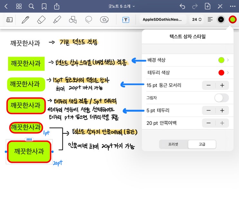Toggle read-only mode with crossed pencil icon
The height and width of the screenshot is (205, 239).
[220, 6]
